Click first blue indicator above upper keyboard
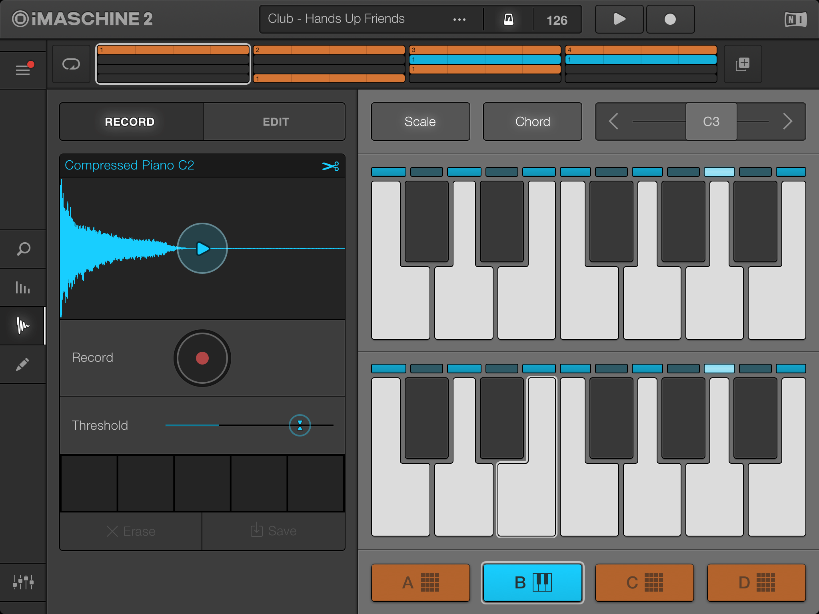The width and height of the screenshot is (819, 614). (389, 172)
